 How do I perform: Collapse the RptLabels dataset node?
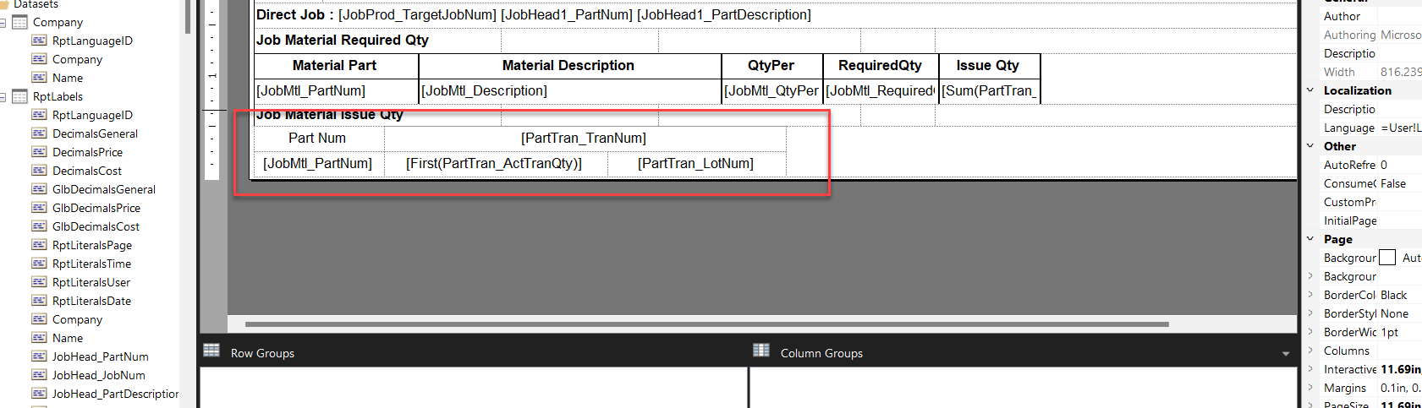(3, 97)
